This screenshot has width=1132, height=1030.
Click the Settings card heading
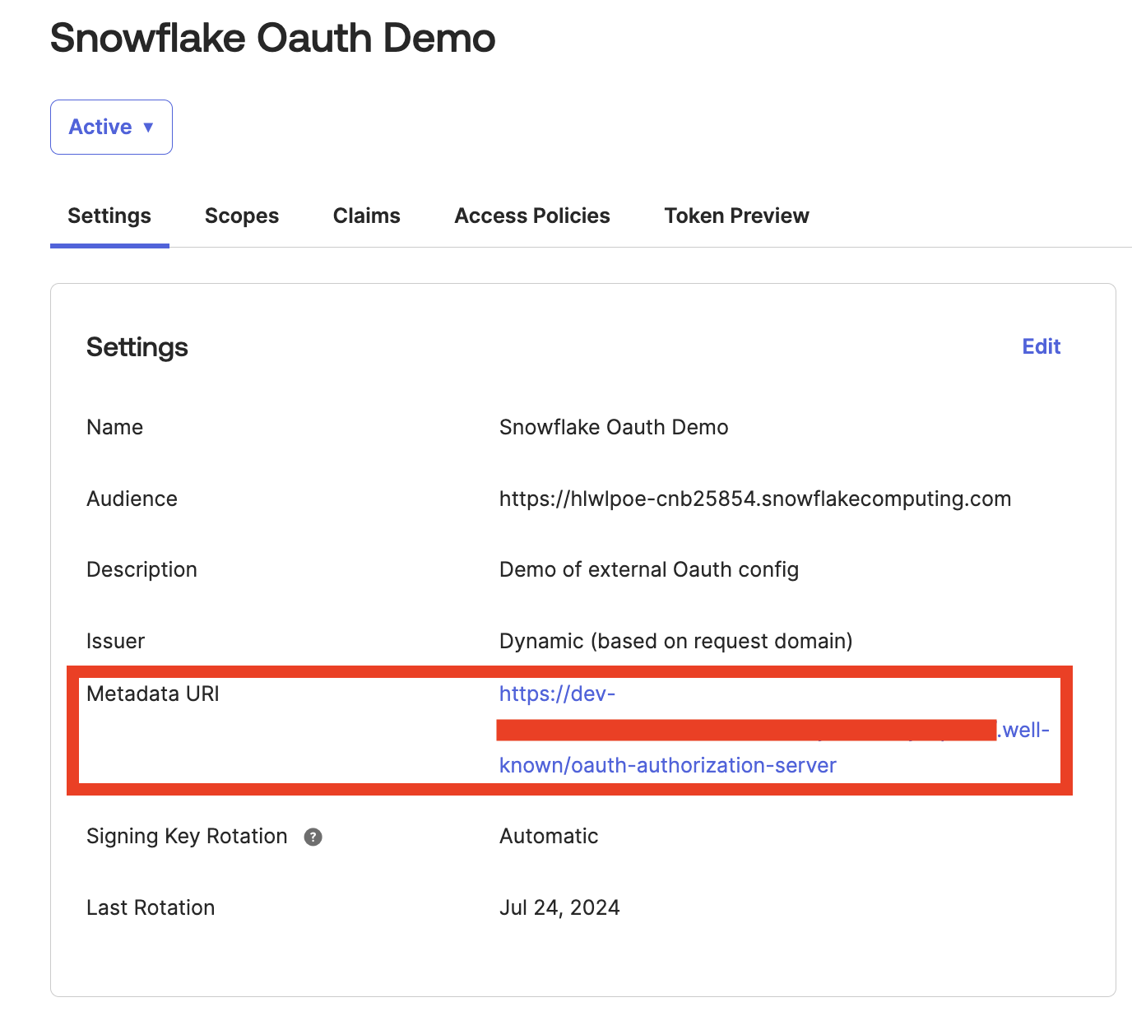(137, 347)
